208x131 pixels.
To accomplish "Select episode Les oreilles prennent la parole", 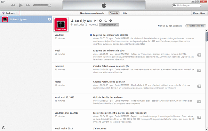I will [x=120, y=113].
